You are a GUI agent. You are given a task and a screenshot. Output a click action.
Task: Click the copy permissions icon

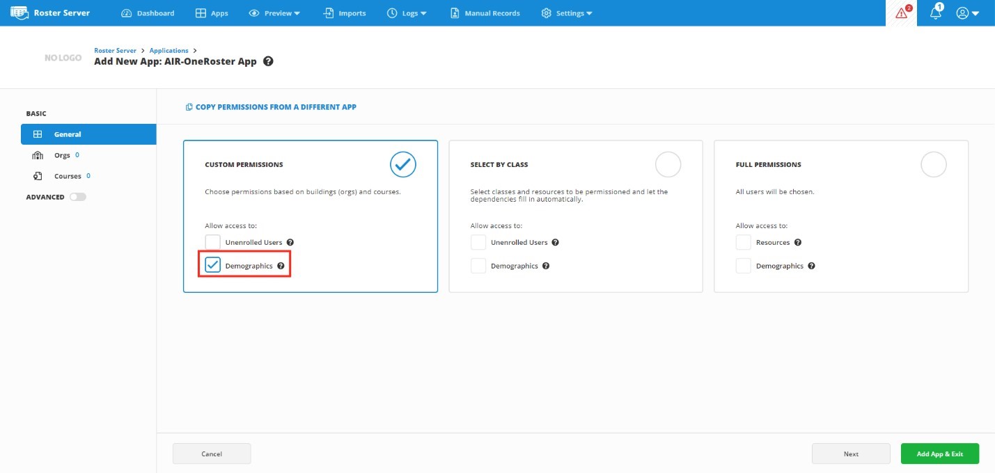pos(189,107)
